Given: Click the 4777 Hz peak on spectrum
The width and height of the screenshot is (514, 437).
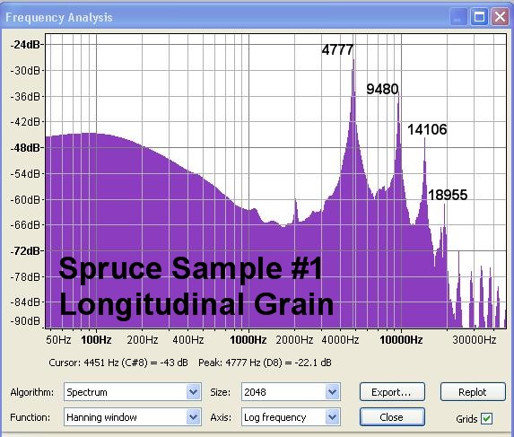Looking at the screenshot, I should coord(353,62).
